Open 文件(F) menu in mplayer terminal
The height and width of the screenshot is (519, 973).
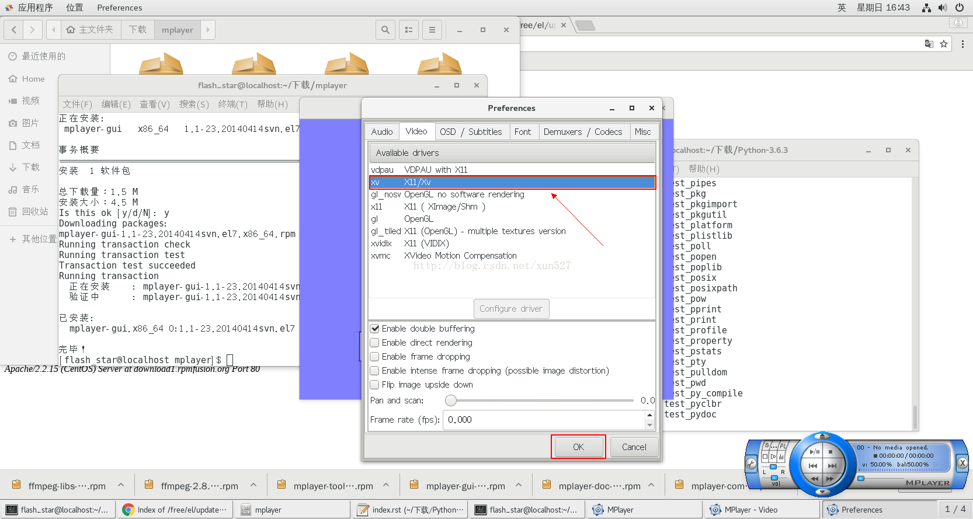pos(78,104)
